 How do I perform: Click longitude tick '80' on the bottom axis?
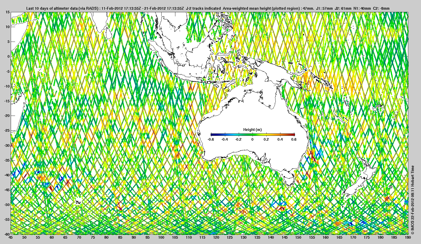106,237
